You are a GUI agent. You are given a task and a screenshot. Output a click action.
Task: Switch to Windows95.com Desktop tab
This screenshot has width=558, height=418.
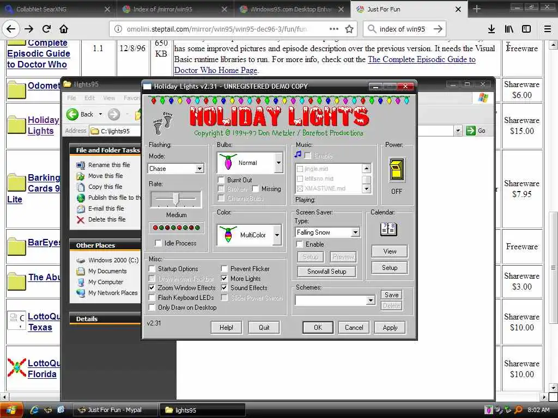[291, 9]
